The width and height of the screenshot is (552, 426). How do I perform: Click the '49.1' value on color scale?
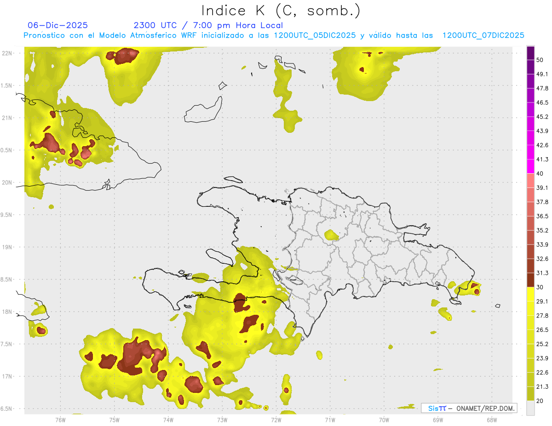point(542,74)
